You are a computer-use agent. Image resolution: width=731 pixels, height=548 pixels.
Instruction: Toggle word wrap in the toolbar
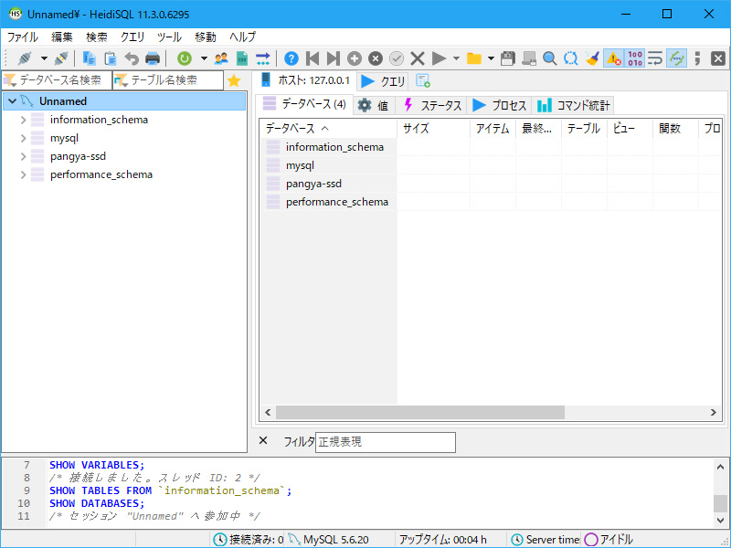(655, 58)
